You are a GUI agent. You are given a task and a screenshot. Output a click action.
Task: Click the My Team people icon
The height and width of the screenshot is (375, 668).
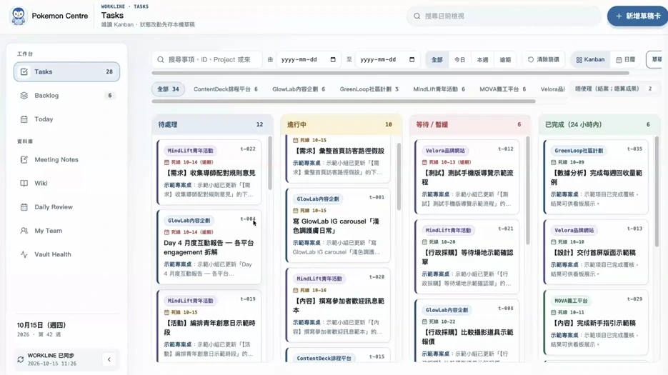[24, 231]
